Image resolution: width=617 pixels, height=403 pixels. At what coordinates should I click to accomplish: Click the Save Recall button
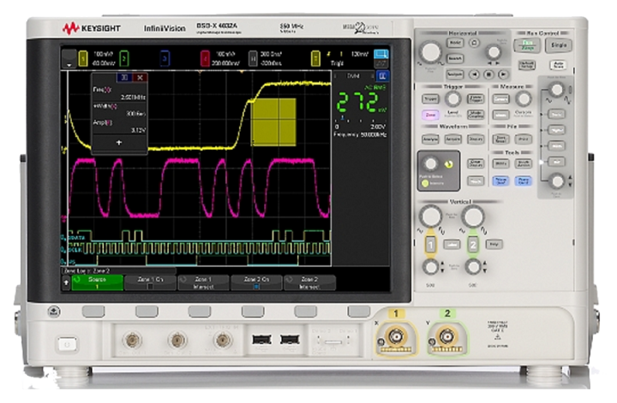click(501, 139)
